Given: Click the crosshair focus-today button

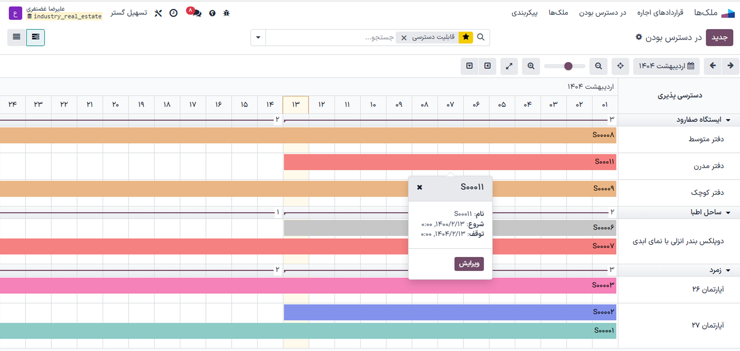Looking at the screenshot, I should pyautogui.click(x=620, y=66).
